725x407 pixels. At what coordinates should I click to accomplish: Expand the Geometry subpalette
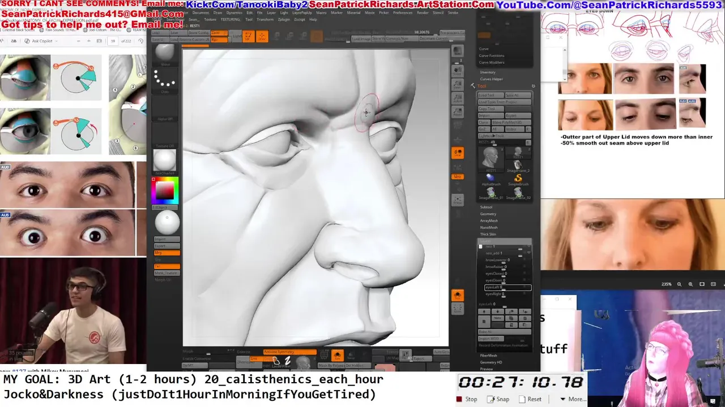point(488,214)
